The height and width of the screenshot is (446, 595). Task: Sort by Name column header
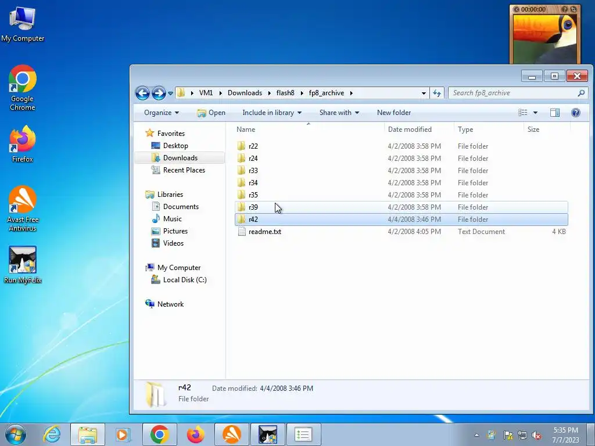tap(309, 130)
